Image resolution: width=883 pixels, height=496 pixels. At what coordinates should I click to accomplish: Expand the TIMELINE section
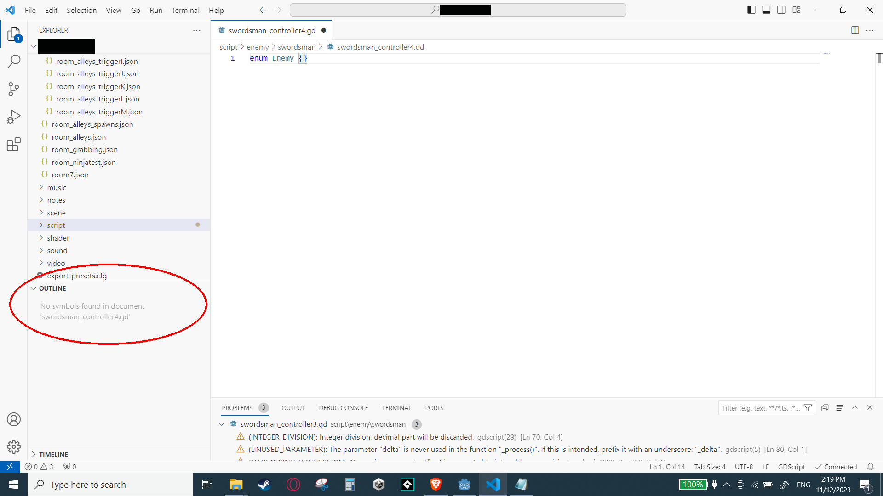click(53, 454)
